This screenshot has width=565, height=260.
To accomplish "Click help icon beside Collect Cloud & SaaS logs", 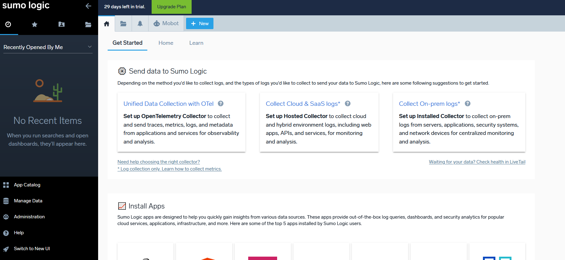I will pyautogui.click(x=348, y=104).
